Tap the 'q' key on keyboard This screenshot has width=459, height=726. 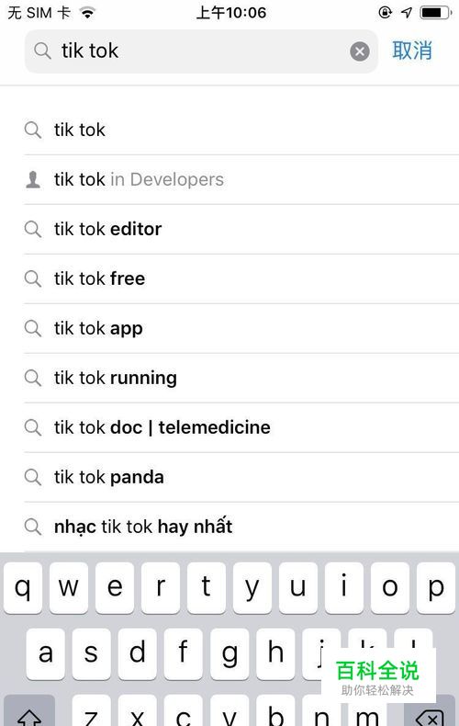(x=23, y=587)
